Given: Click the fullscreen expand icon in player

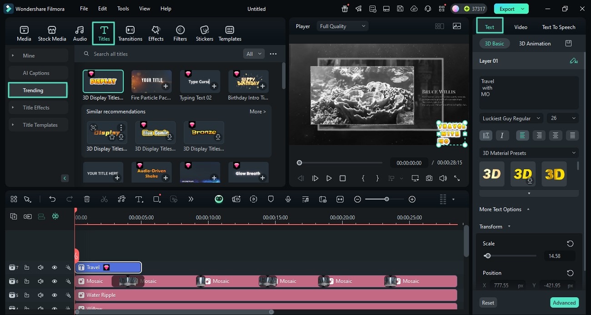Looking at the screenshot, I should tap(457, 179).
